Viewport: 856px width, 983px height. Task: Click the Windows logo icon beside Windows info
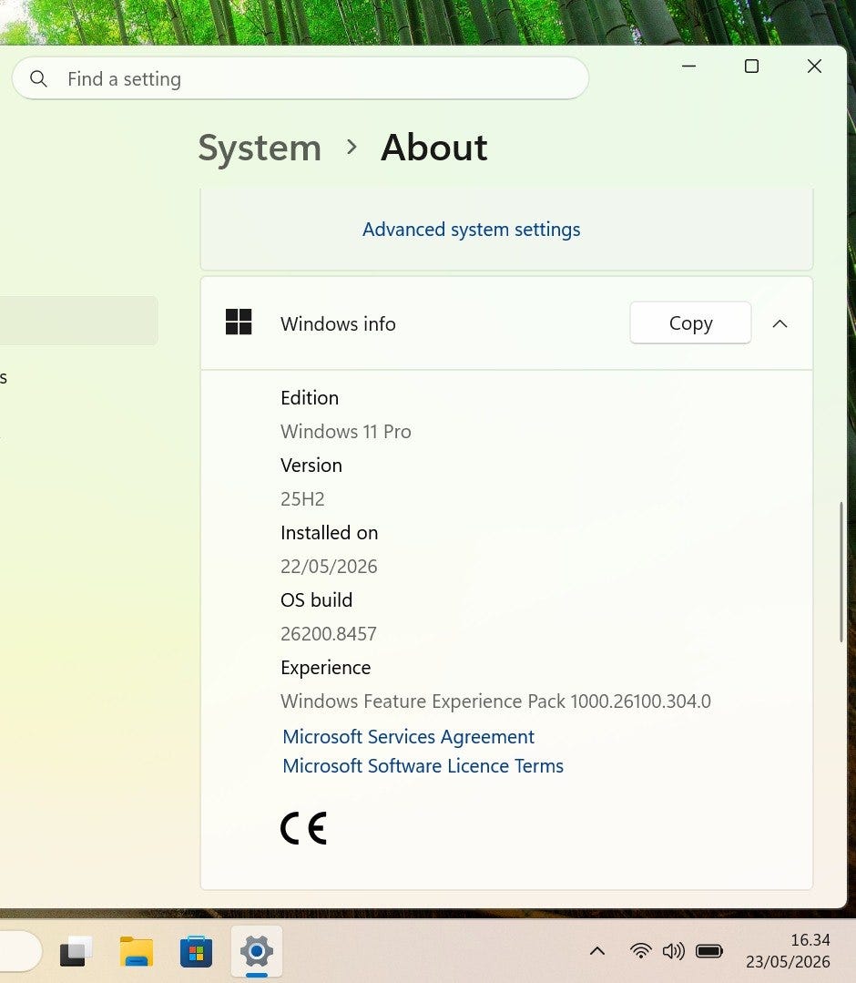point(239,323)
